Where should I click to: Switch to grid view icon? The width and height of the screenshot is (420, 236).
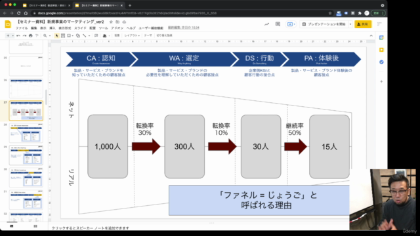point(35,226)
